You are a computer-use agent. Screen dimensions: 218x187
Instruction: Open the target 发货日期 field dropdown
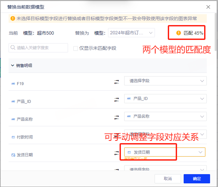(165, 152)
